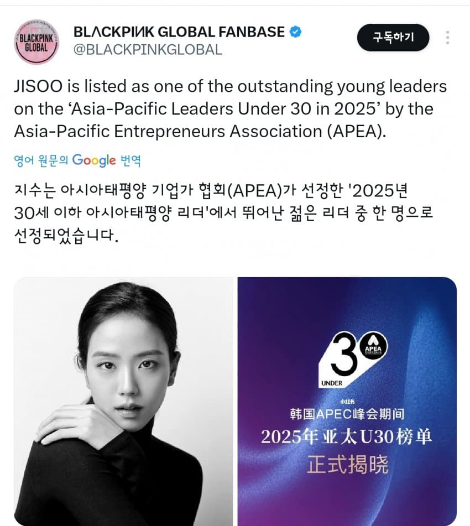Screen dimensions: 470x526
Task: Open the BLACKPINK GLOBAL profile avatar
Action: click(x=36, y=41)
